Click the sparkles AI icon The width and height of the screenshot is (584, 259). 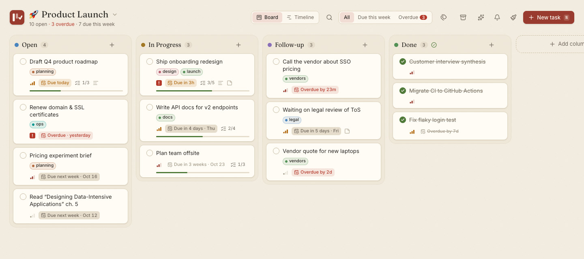pyautogui.click(x=481, y=17)
